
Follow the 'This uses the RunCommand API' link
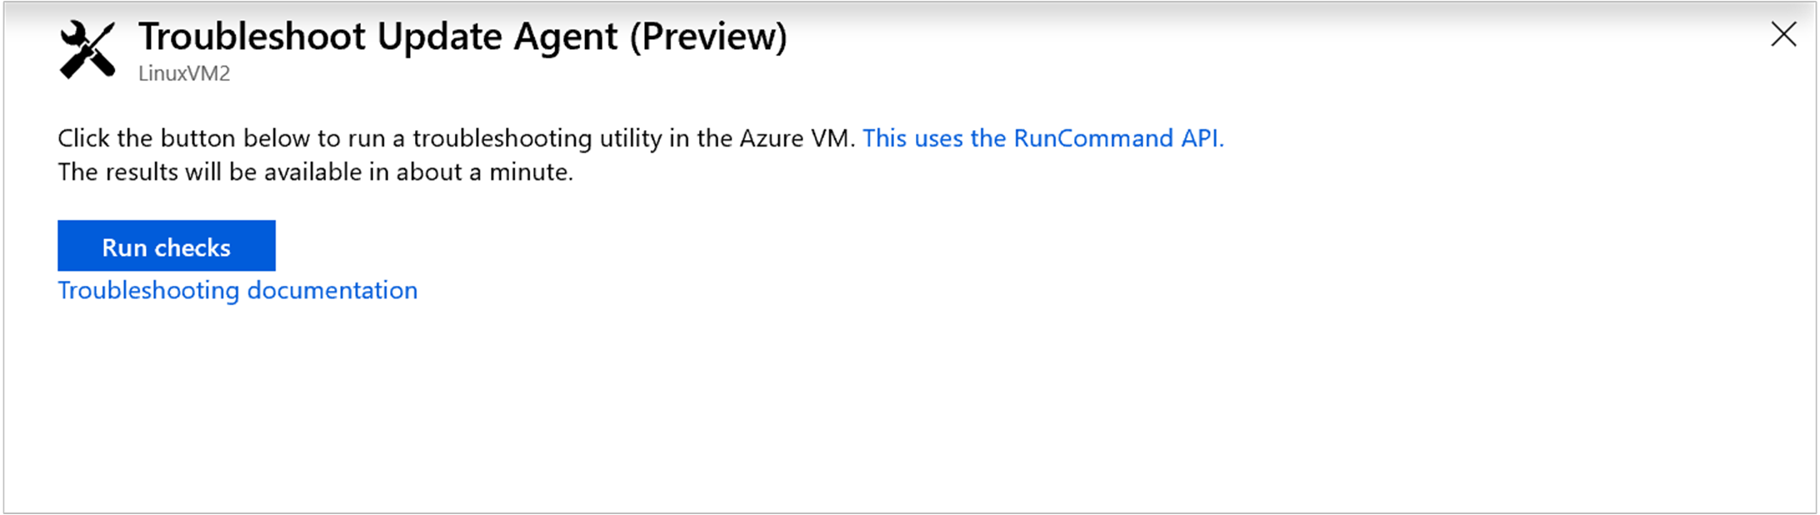(x=1042, y=138)
